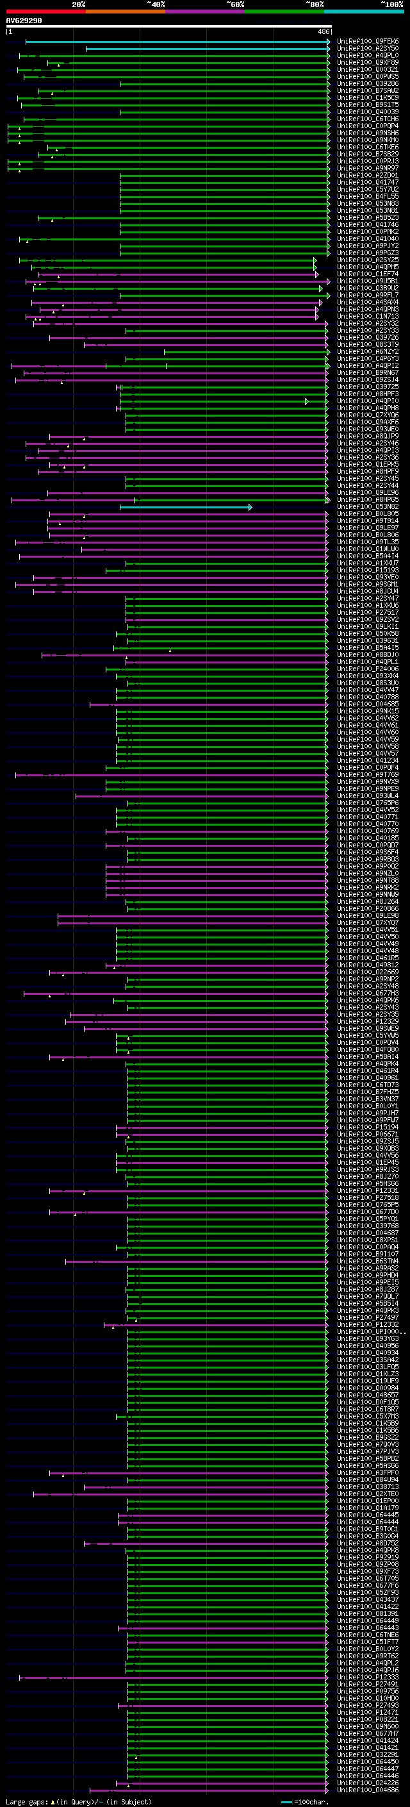Open hit UniRef100_Q9FEK6
The image size is (410, 1807).
(x=368, y=42)
